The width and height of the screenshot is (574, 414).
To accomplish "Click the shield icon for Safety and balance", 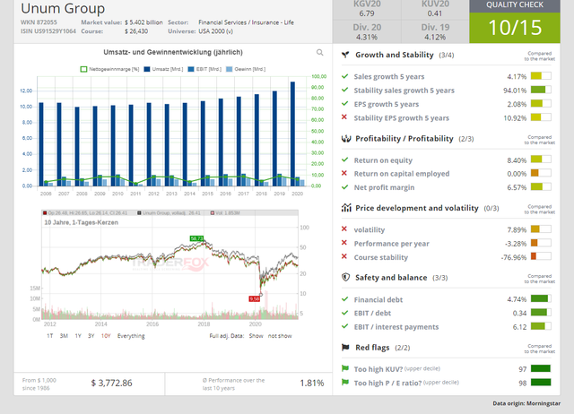I will (x=346, y=277).
